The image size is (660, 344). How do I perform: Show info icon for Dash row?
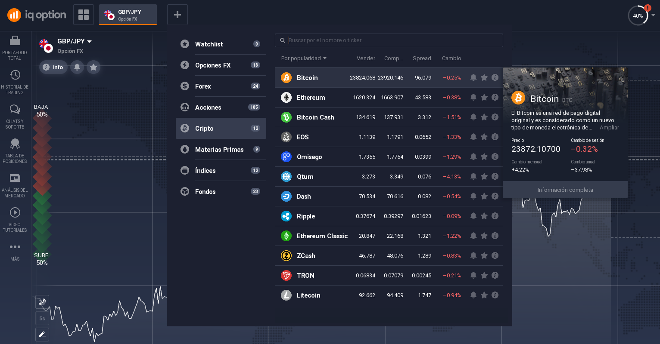pos(495,197)
